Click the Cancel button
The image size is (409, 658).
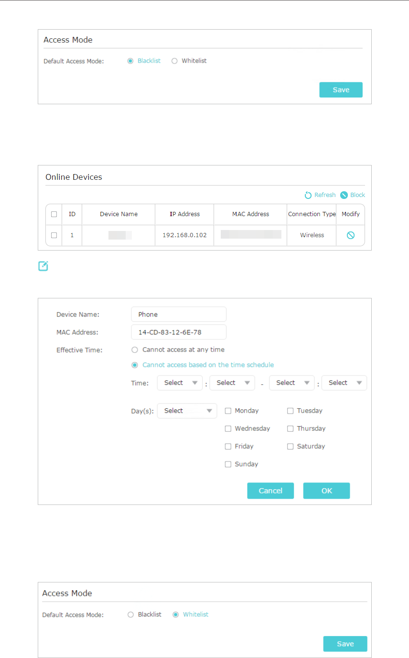(x=270, y=491)
